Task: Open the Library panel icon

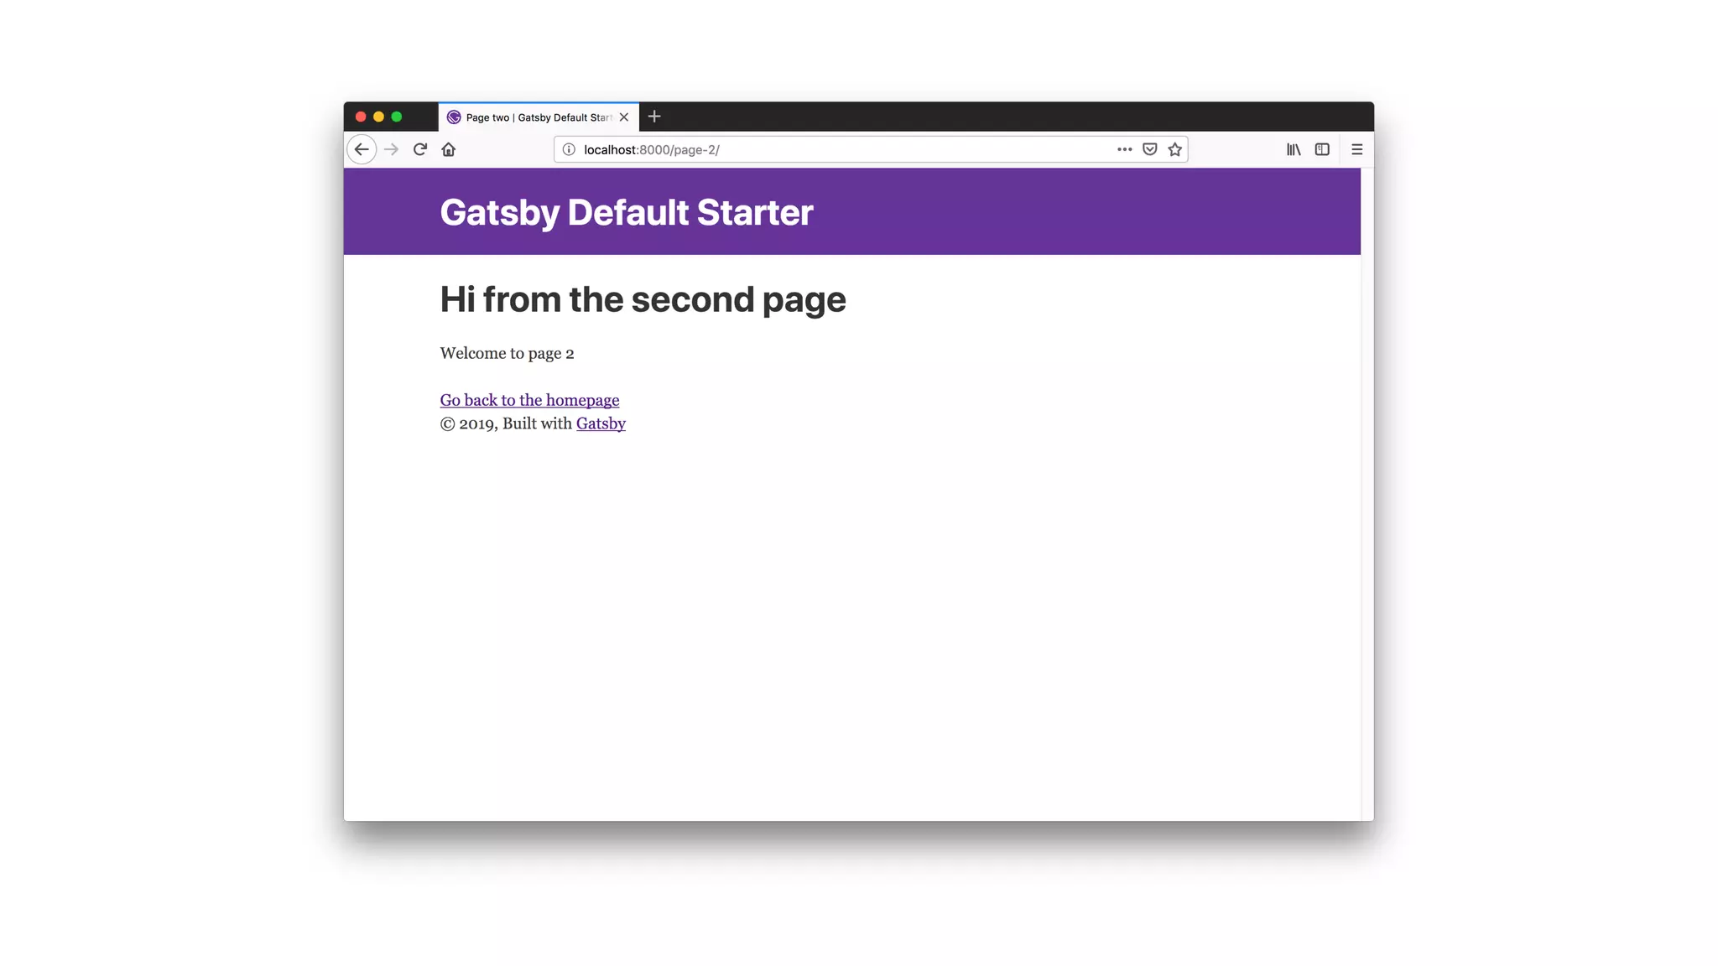Action: pyautogui.click(x=1294, y=149)
